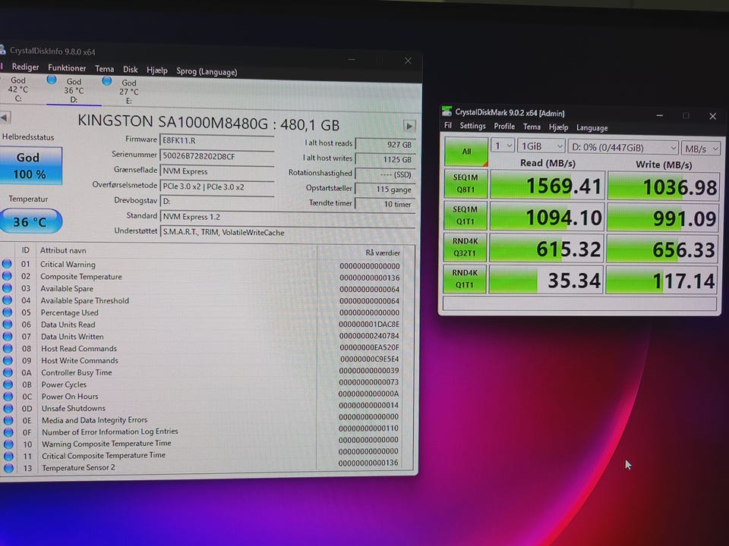729x546 pixels.
Task: Click orb for Number of Error Information Log Entries
Action: click(x=8, y=432)
